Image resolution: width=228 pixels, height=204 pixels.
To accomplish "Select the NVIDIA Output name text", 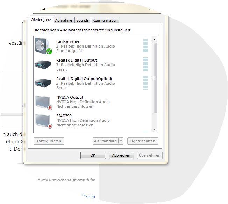I will [70, 97].
